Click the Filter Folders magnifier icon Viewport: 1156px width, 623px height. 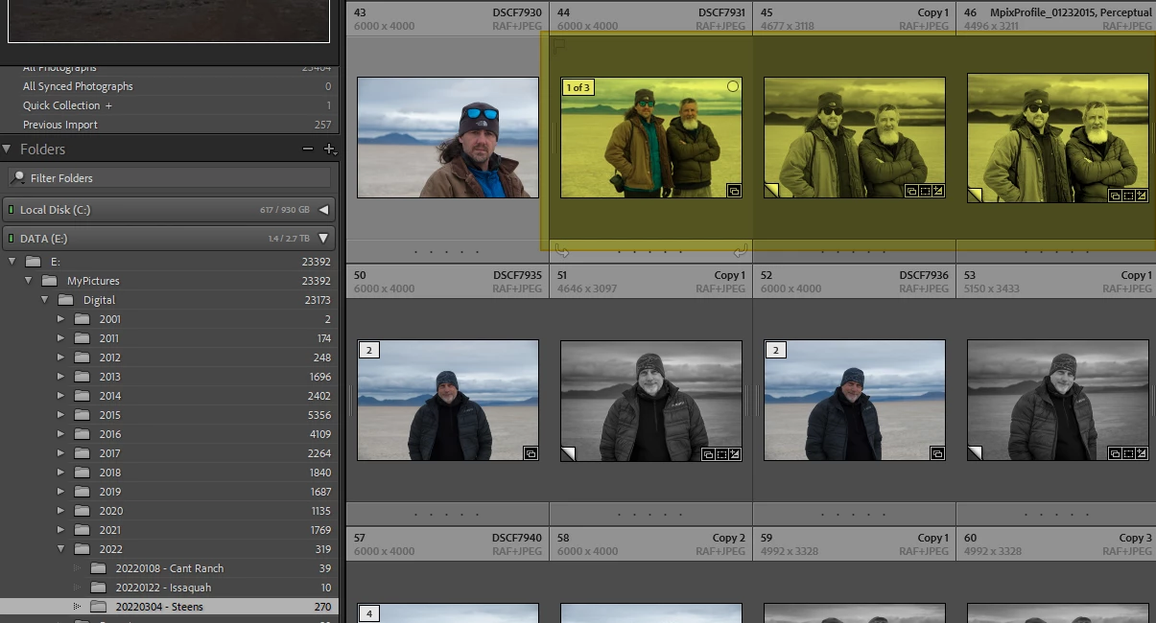tap(18, 177)
